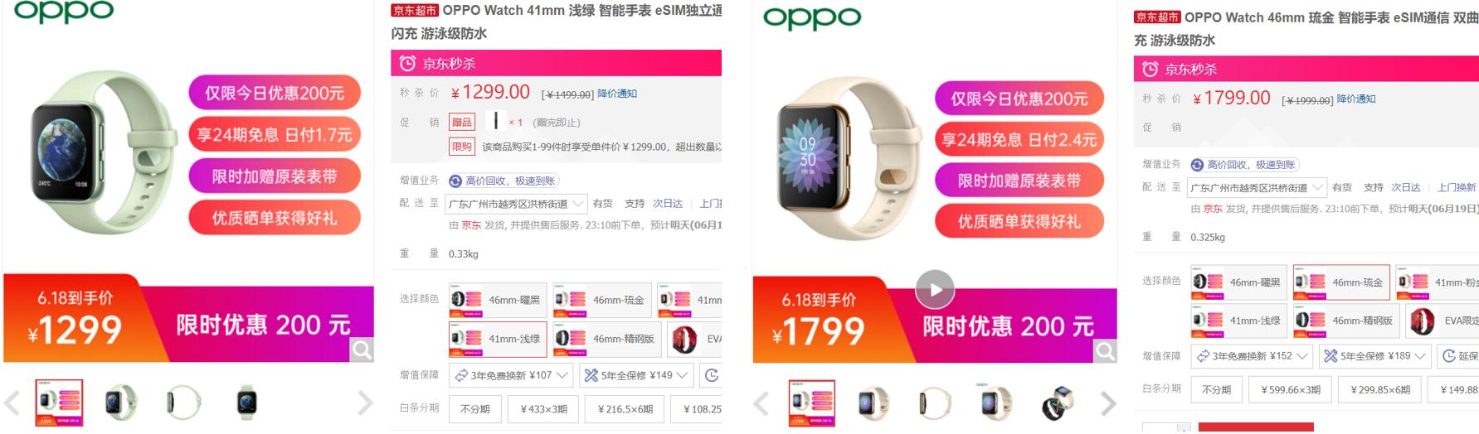Select ¥299.85×6期 installment option
The width and height of the screenshot is (1479, 434).
1380,389
